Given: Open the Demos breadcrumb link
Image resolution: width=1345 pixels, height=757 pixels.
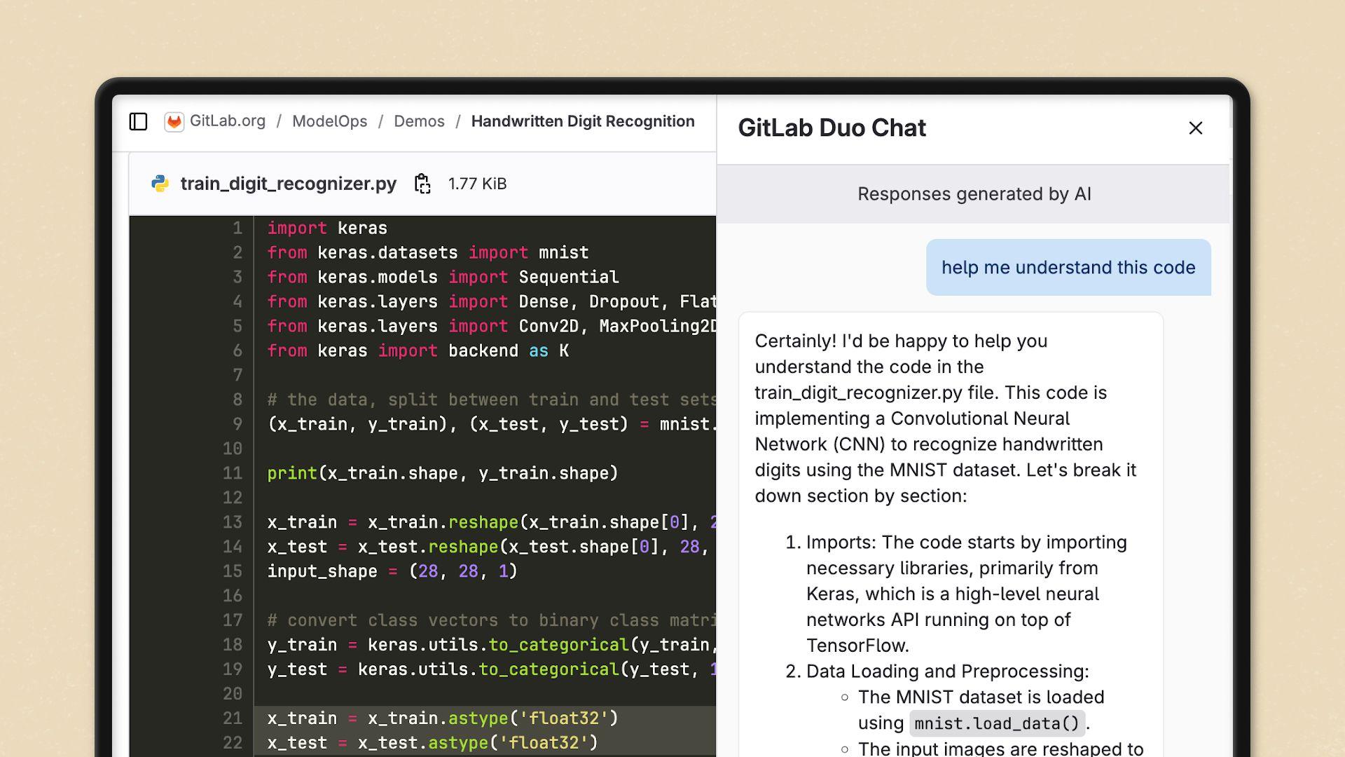Looking at the screenshot, I should tap(419, 121).
